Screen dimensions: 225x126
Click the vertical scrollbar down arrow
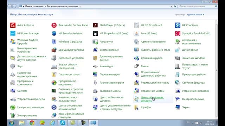click(x=217, y=118)
